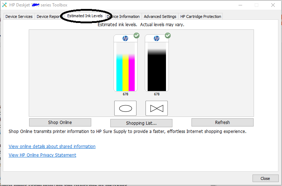Viewport: 282px width, 186px height.
Task: Click the 'Estimated ink levels. Actual levels may vary.' text
Action: point(141,25)
